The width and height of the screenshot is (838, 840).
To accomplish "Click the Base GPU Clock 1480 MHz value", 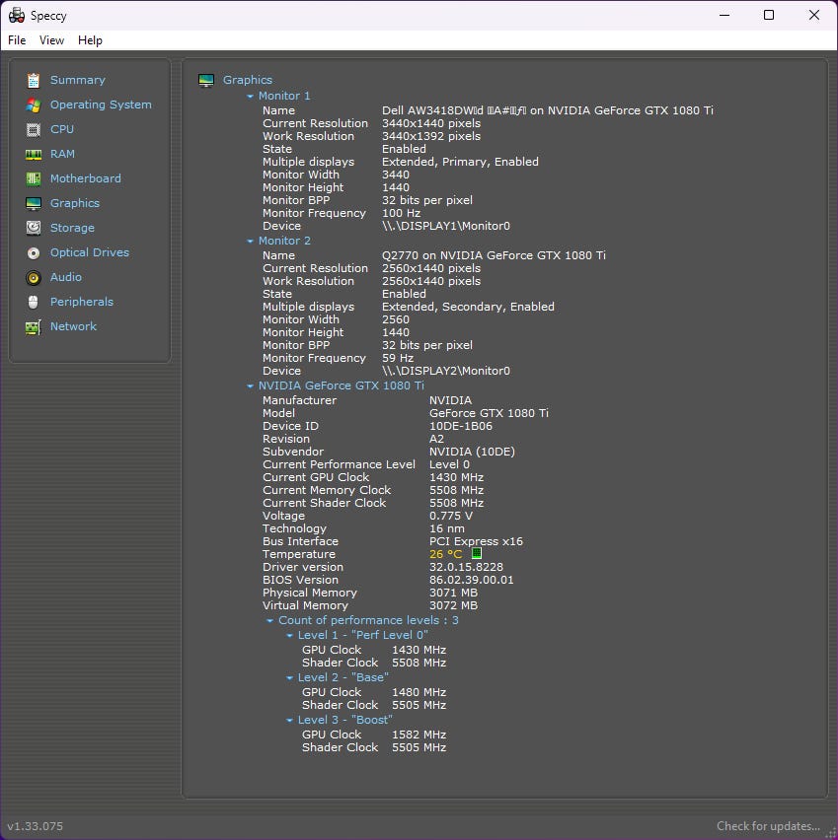I will [419, 692].
